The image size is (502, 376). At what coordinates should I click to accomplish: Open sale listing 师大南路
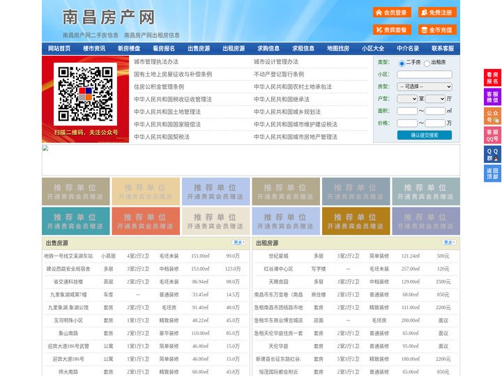pyautogui.click(x=68, y=372)
